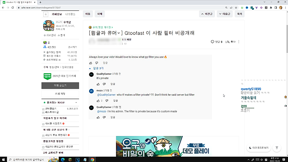288x162 pixels.
Task: Click the 답글 reply under mozo's comment
Action: [116, 101]
